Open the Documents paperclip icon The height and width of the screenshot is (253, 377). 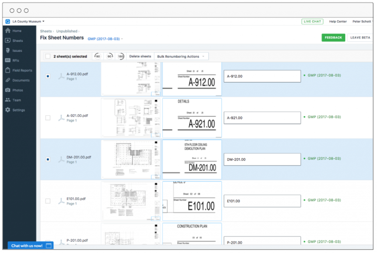(x=8, y=80)
